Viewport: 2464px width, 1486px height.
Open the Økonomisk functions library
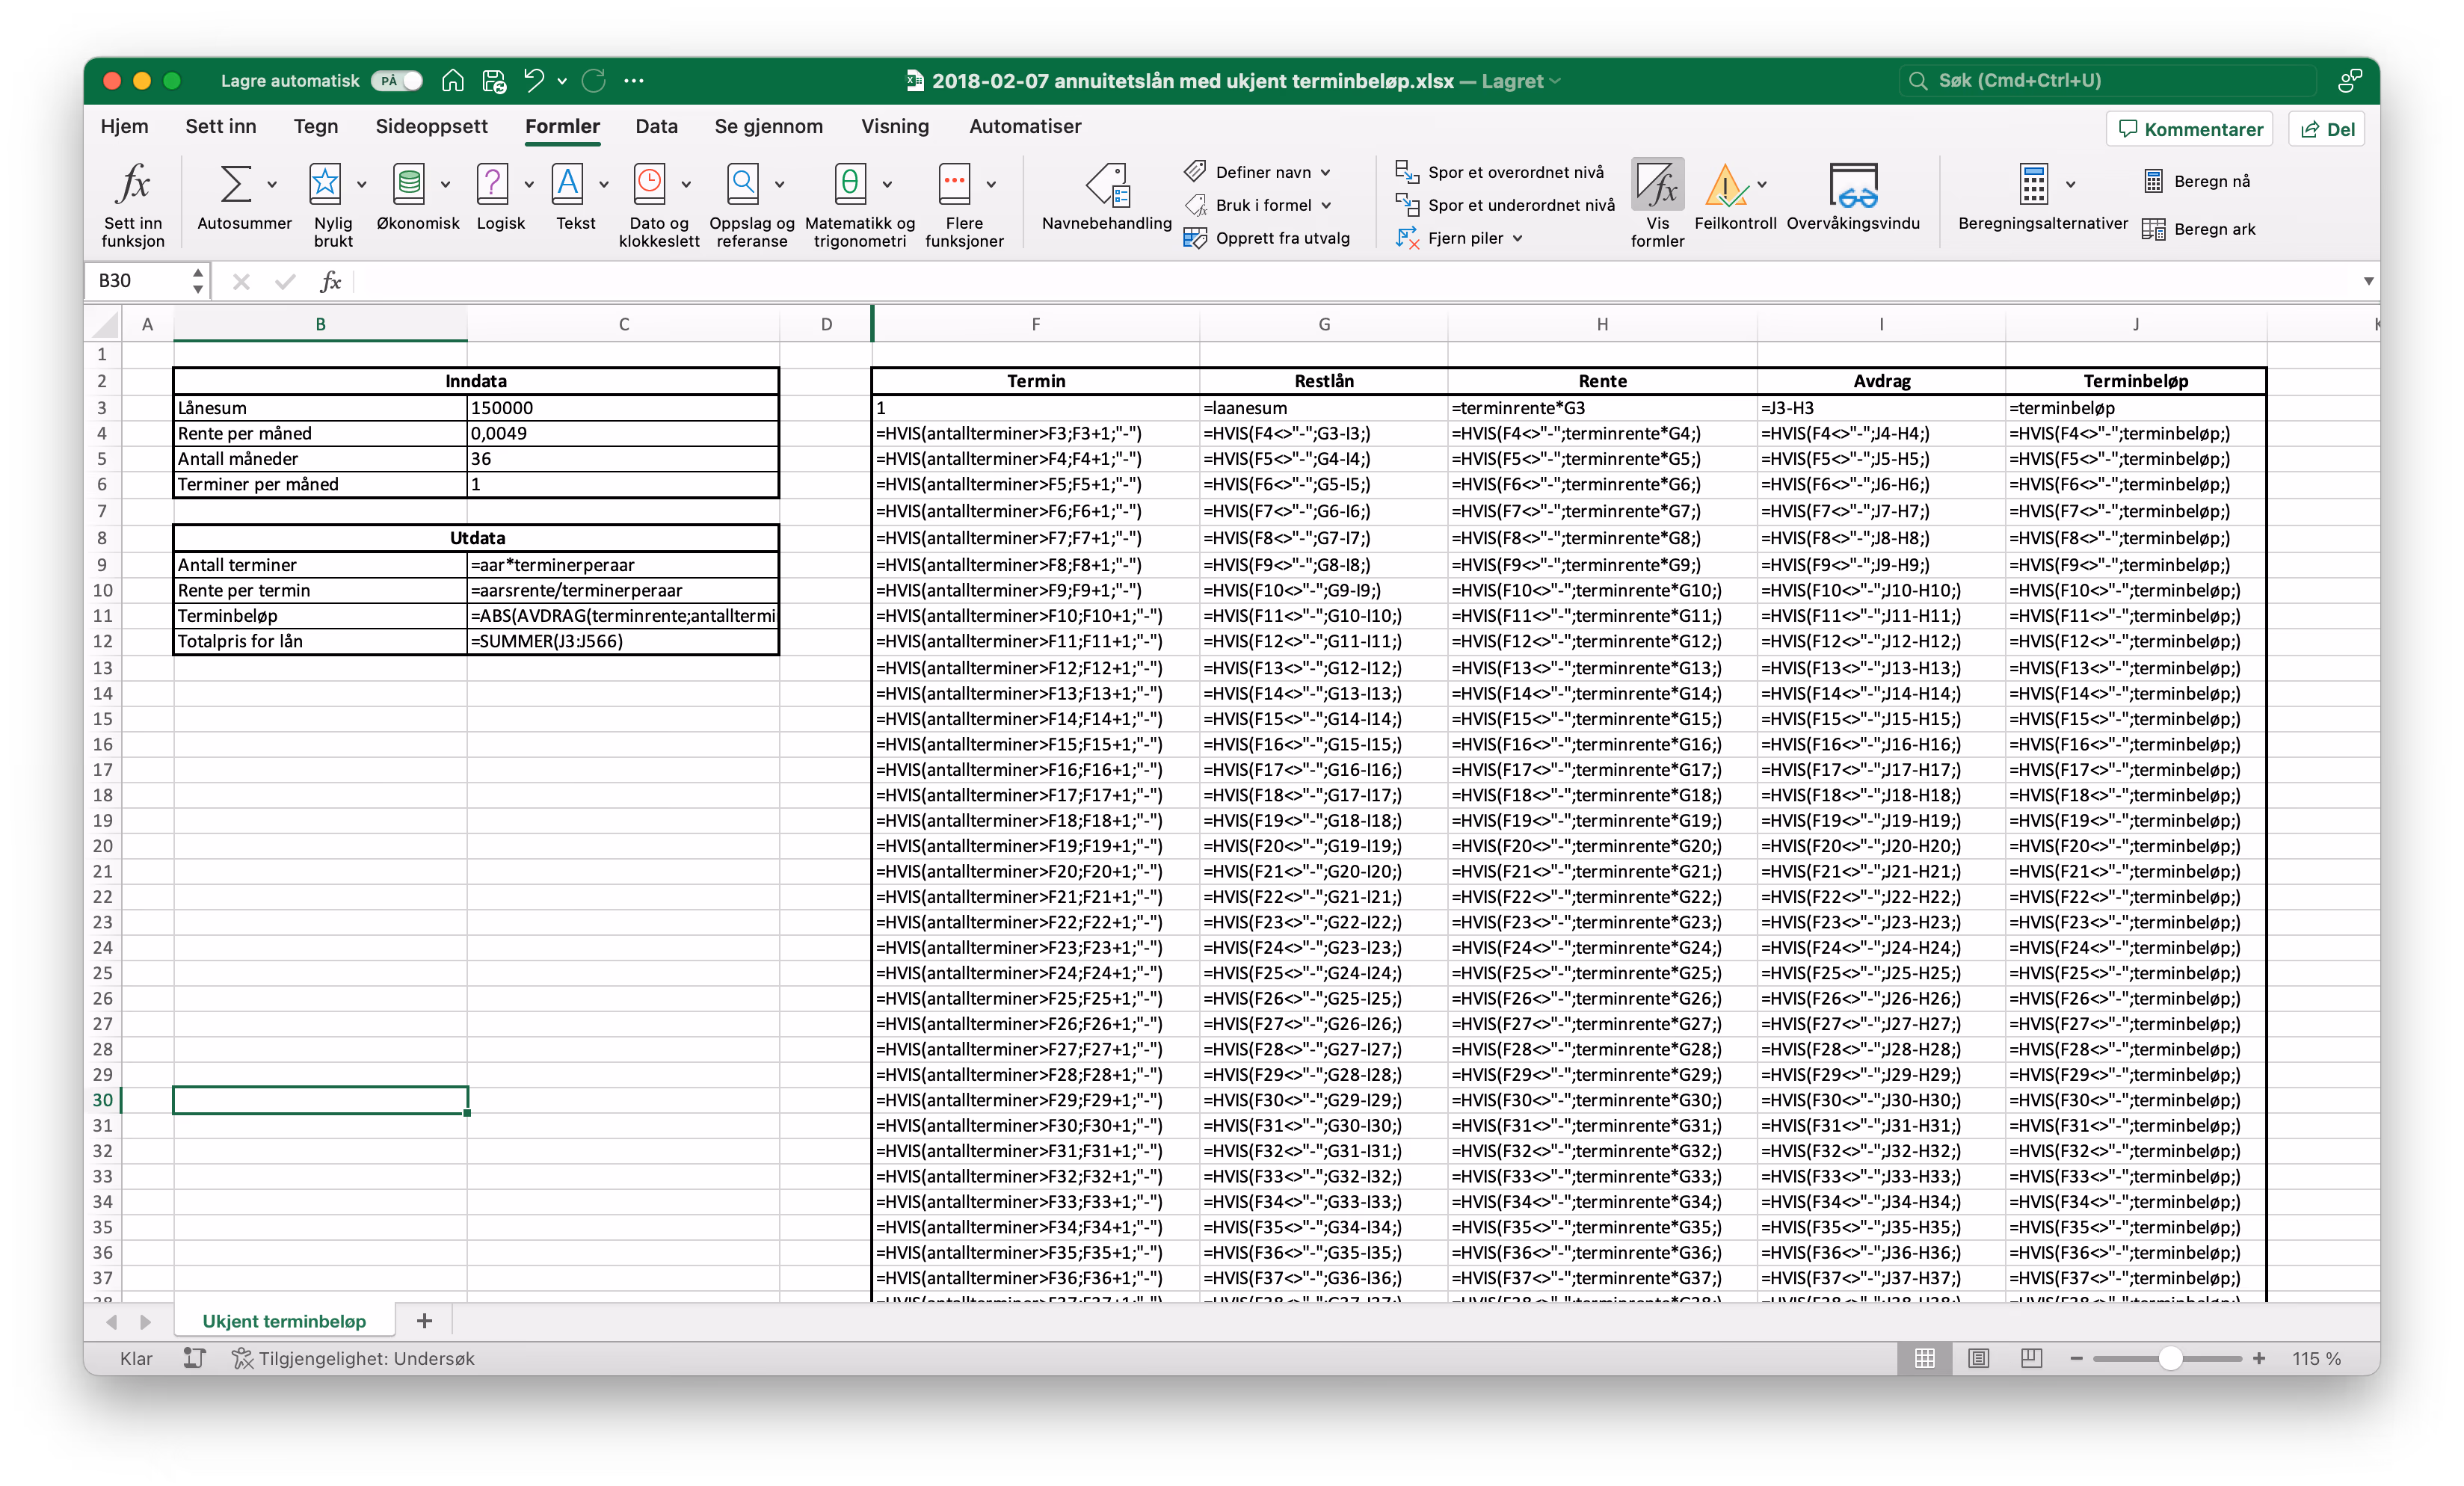click(408, 184)
